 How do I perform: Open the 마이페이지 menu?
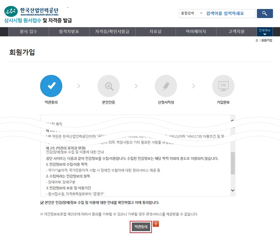tap(196, 32)
